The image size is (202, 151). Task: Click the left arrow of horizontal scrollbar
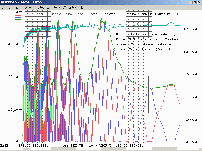tap(25, 149)
